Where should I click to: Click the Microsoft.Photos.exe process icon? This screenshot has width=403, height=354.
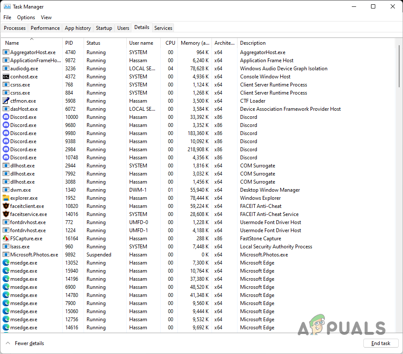6,254
